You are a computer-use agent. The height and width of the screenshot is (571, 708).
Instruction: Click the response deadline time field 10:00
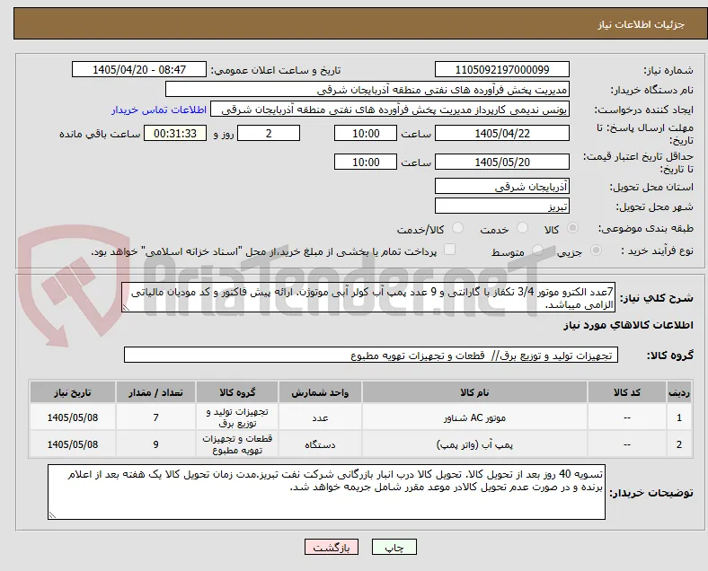(366, 133)
